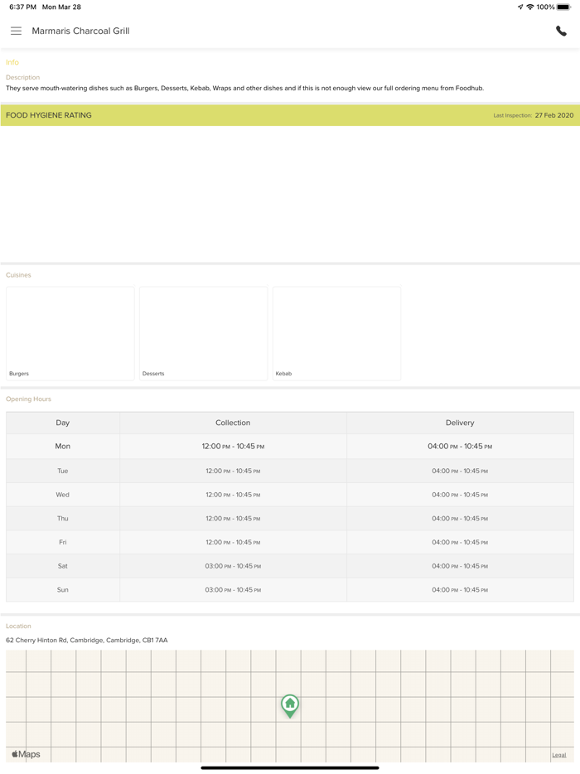Select the Collection column header
Viewport: 580px width, 774px height.
point(233,423)
